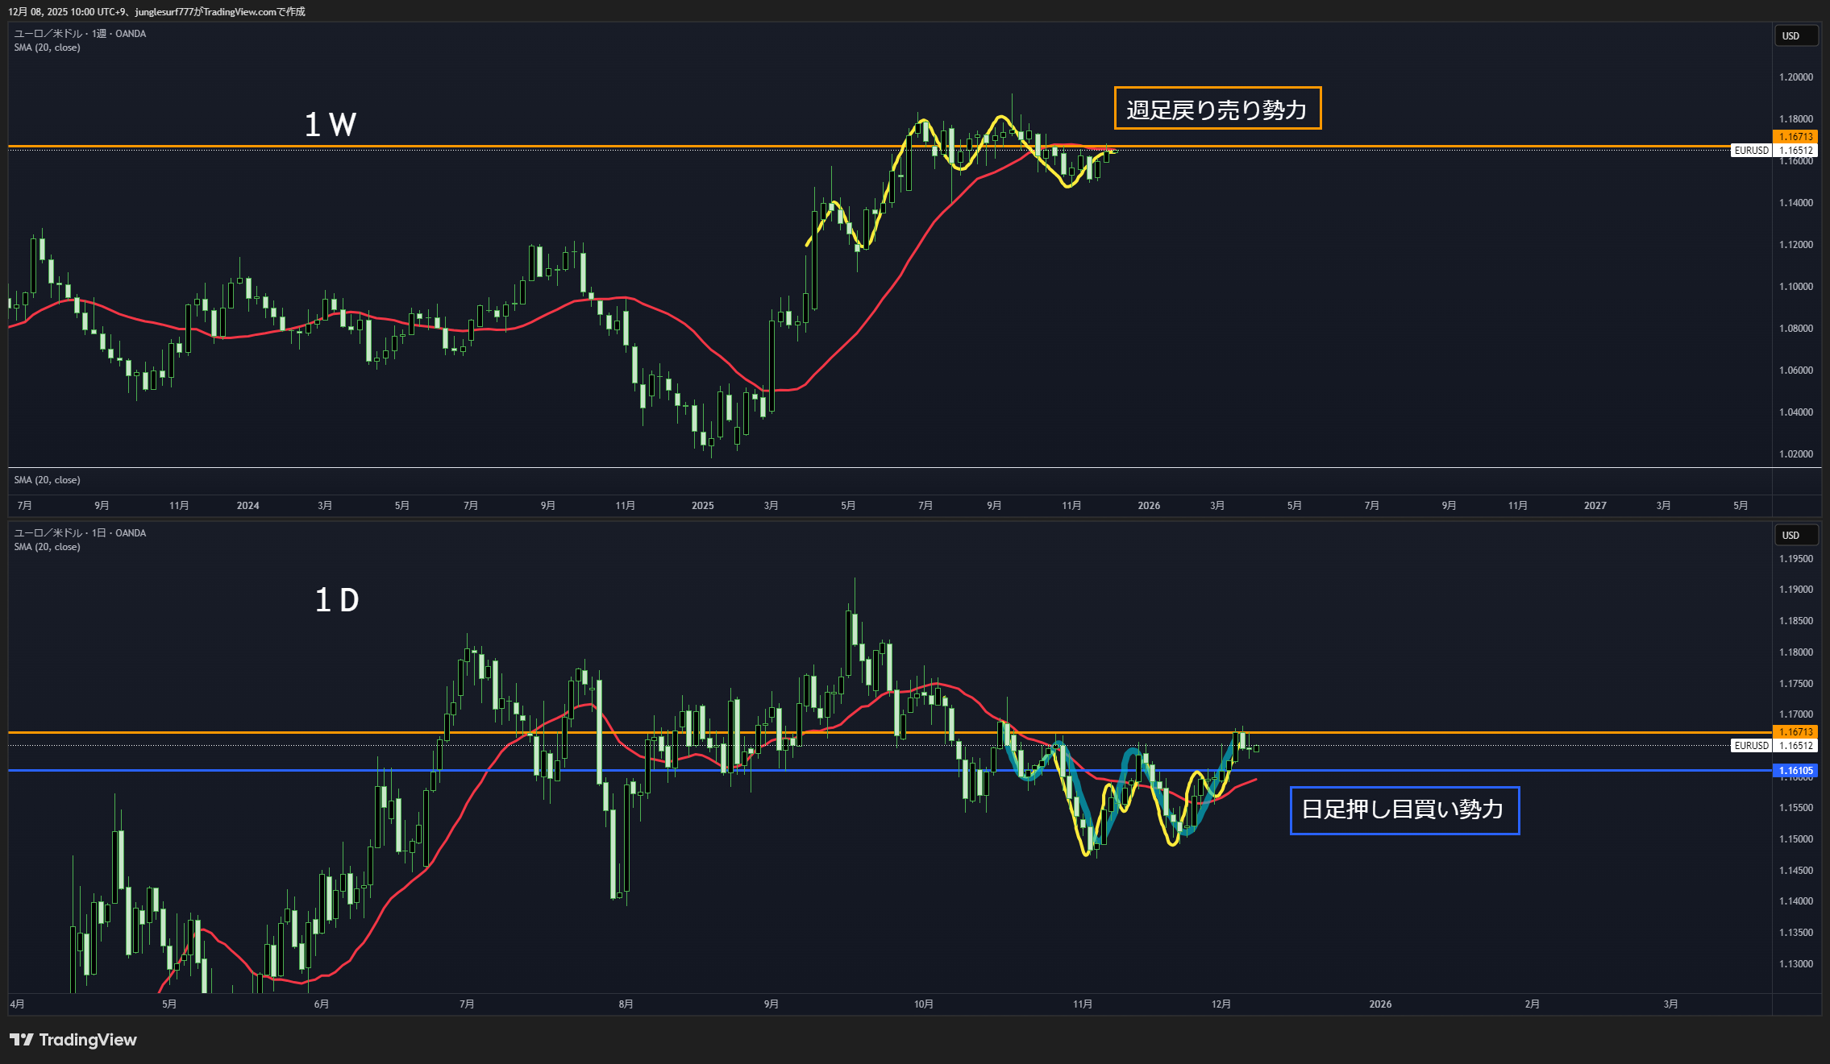Select the 週足戻り売り勢力 text annotation
1830x1064 pixels.
click(1217, 109)
